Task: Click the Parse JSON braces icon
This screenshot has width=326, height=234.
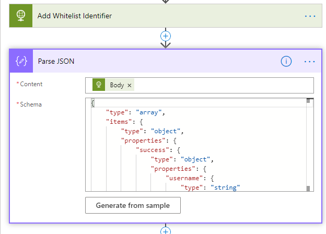Action: pyautogui.click(x=21, y=61)
